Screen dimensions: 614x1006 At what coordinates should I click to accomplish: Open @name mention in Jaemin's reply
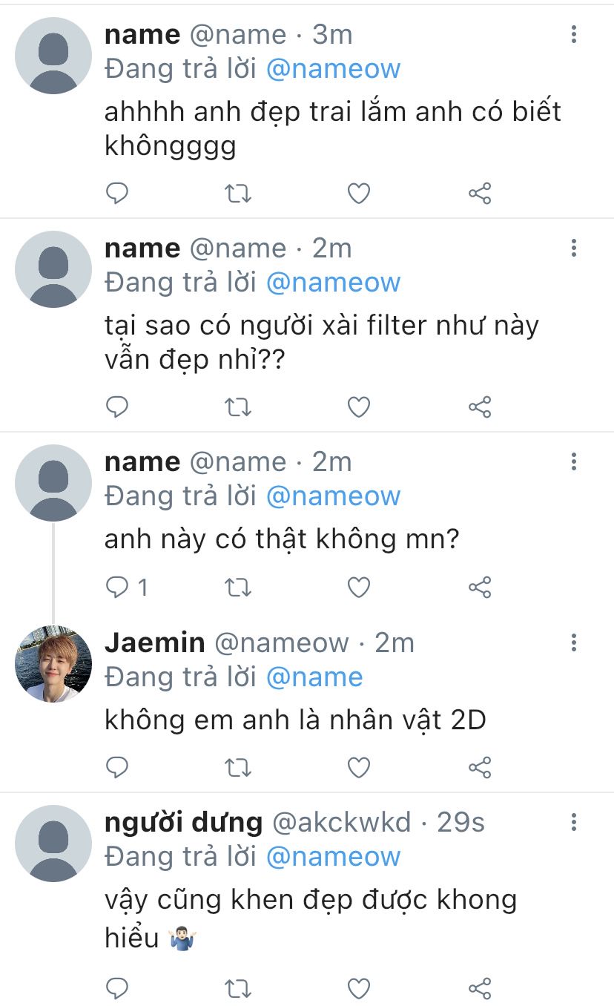tap(314, 677)
